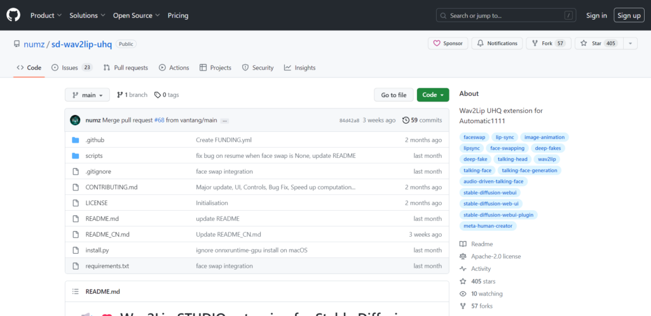651x316 pixels.
Task: Open the Security tab
Action: tap(258, 67)
